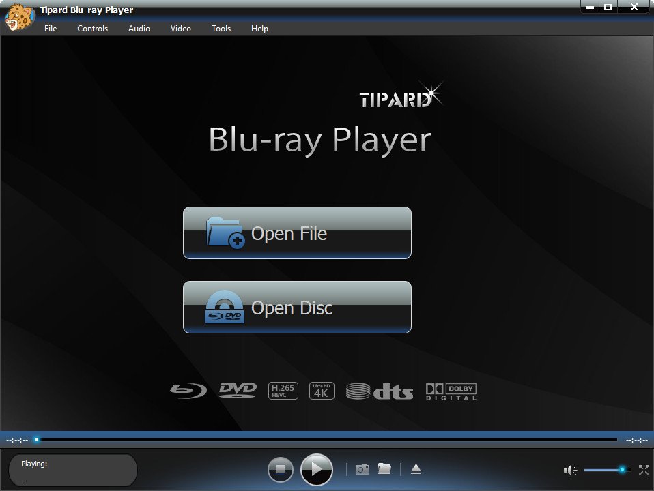Screen dimensions: 654x491
Task: Click the playback progress bar
Action: tap(328, 440)
